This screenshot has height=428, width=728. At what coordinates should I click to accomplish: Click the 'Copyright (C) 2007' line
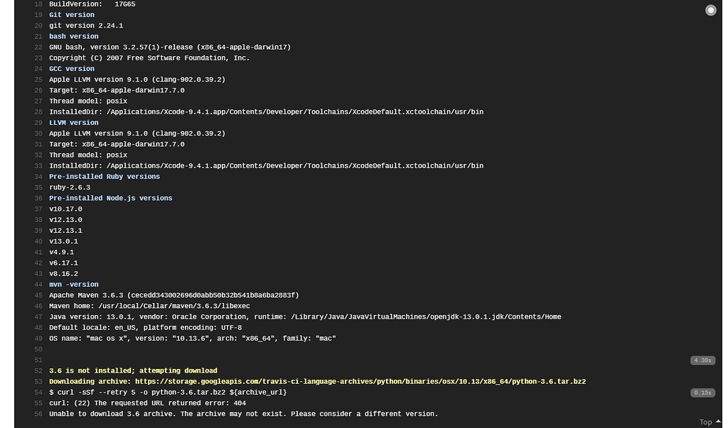(149, 58)
